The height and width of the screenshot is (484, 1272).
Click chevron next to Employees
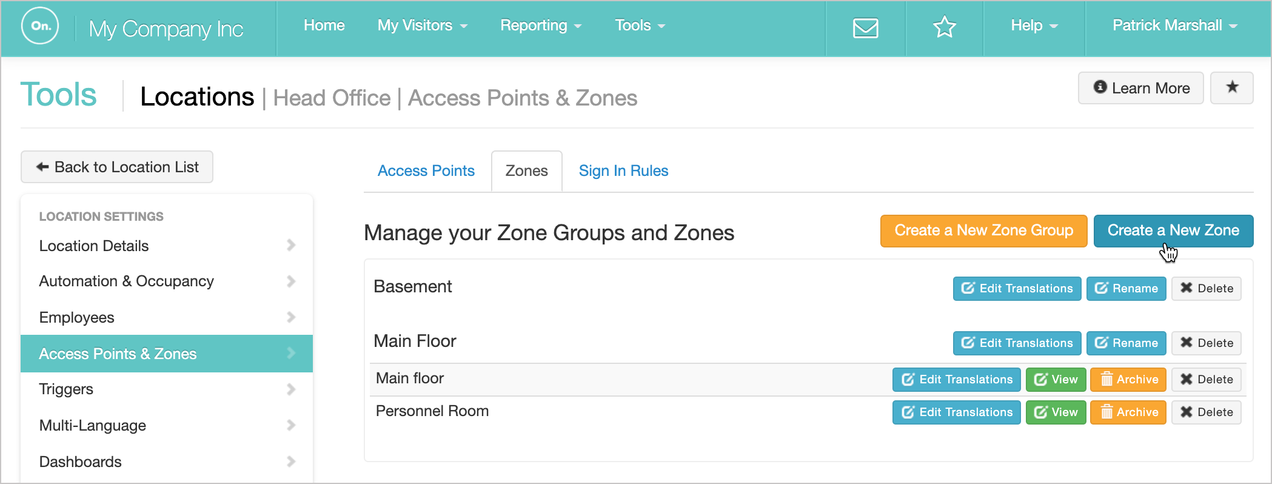[291, 317]
